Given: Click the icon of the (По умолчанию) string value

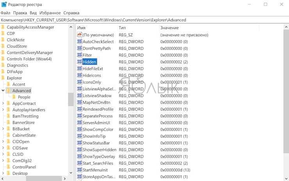Looking at the screenshot, I should point(79,35).
